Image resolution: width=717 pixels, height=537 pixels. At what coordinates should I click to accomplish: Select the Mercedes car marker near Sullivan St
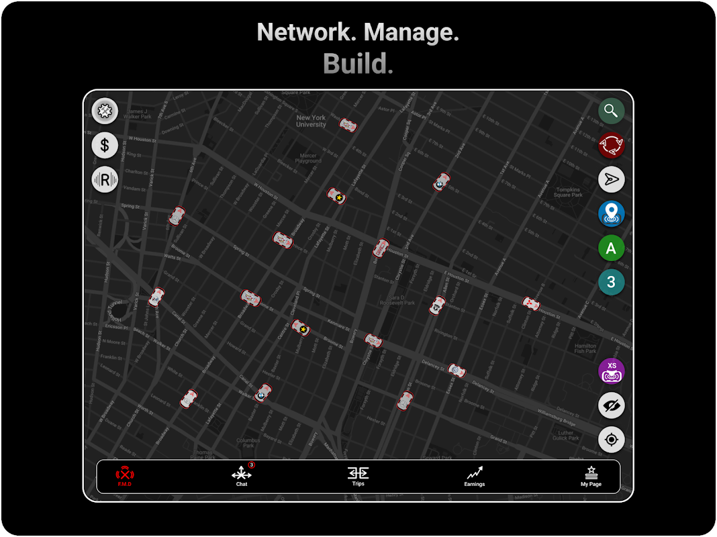(177, 216)
